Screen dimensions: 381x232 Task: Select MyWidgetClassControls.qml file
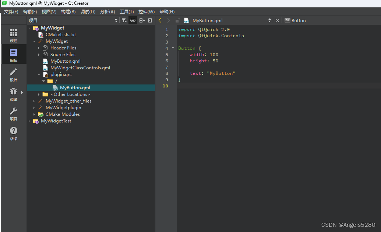[80, 68]
